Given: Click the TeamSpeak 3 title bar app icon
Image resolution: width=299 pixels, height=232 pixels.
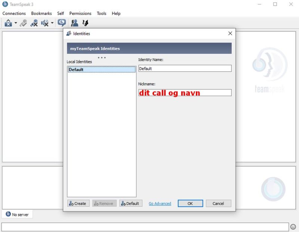Looking at the screenshot, I should pos(5,4).
